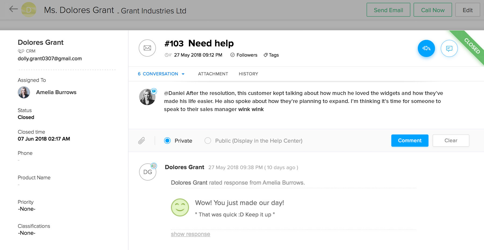Click Dolores Grant name in sidebar
The height and width of the screenshot is (250, 484).
coord(41,42)
